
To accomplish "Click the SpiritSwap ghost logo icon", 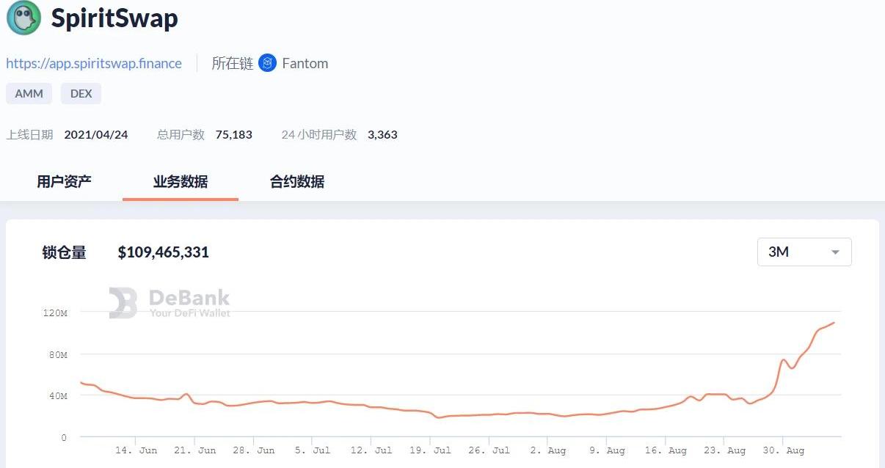I will [x=23, y=18].
